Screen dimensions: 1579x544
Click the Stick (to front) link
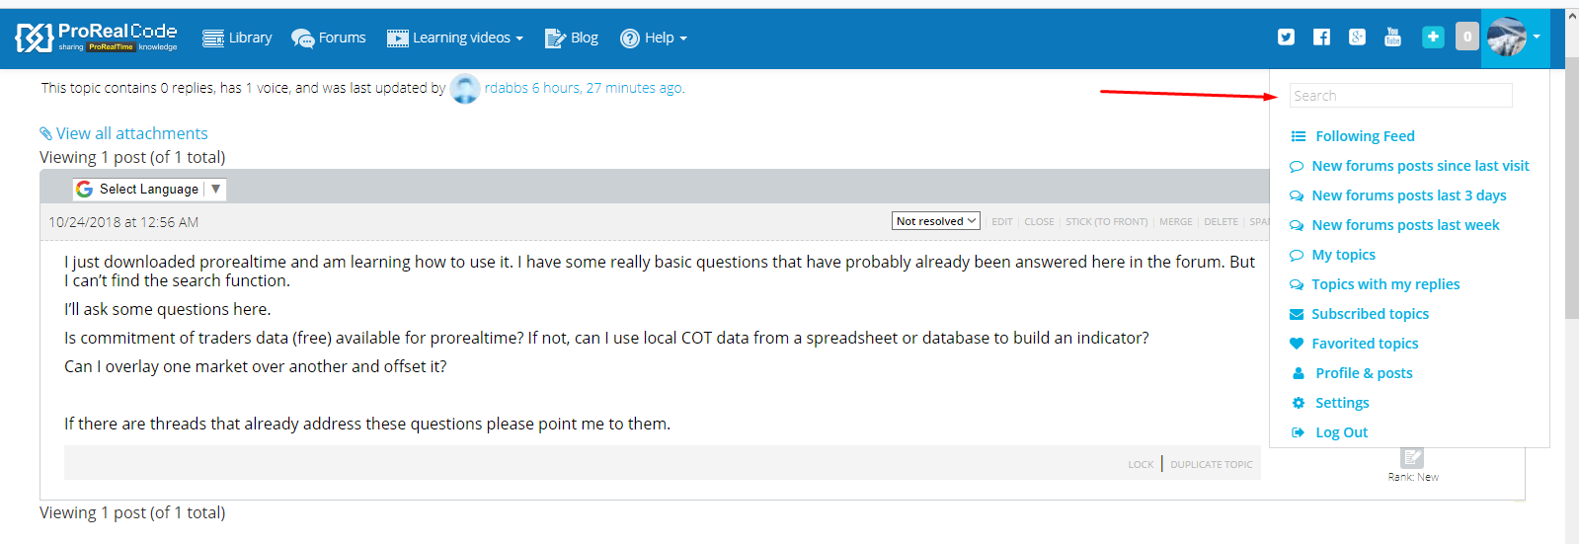click(x=1106, y=222)
